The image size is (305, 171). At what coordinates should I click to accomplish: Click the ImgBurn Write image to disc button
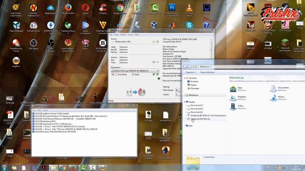pos(142,92)
